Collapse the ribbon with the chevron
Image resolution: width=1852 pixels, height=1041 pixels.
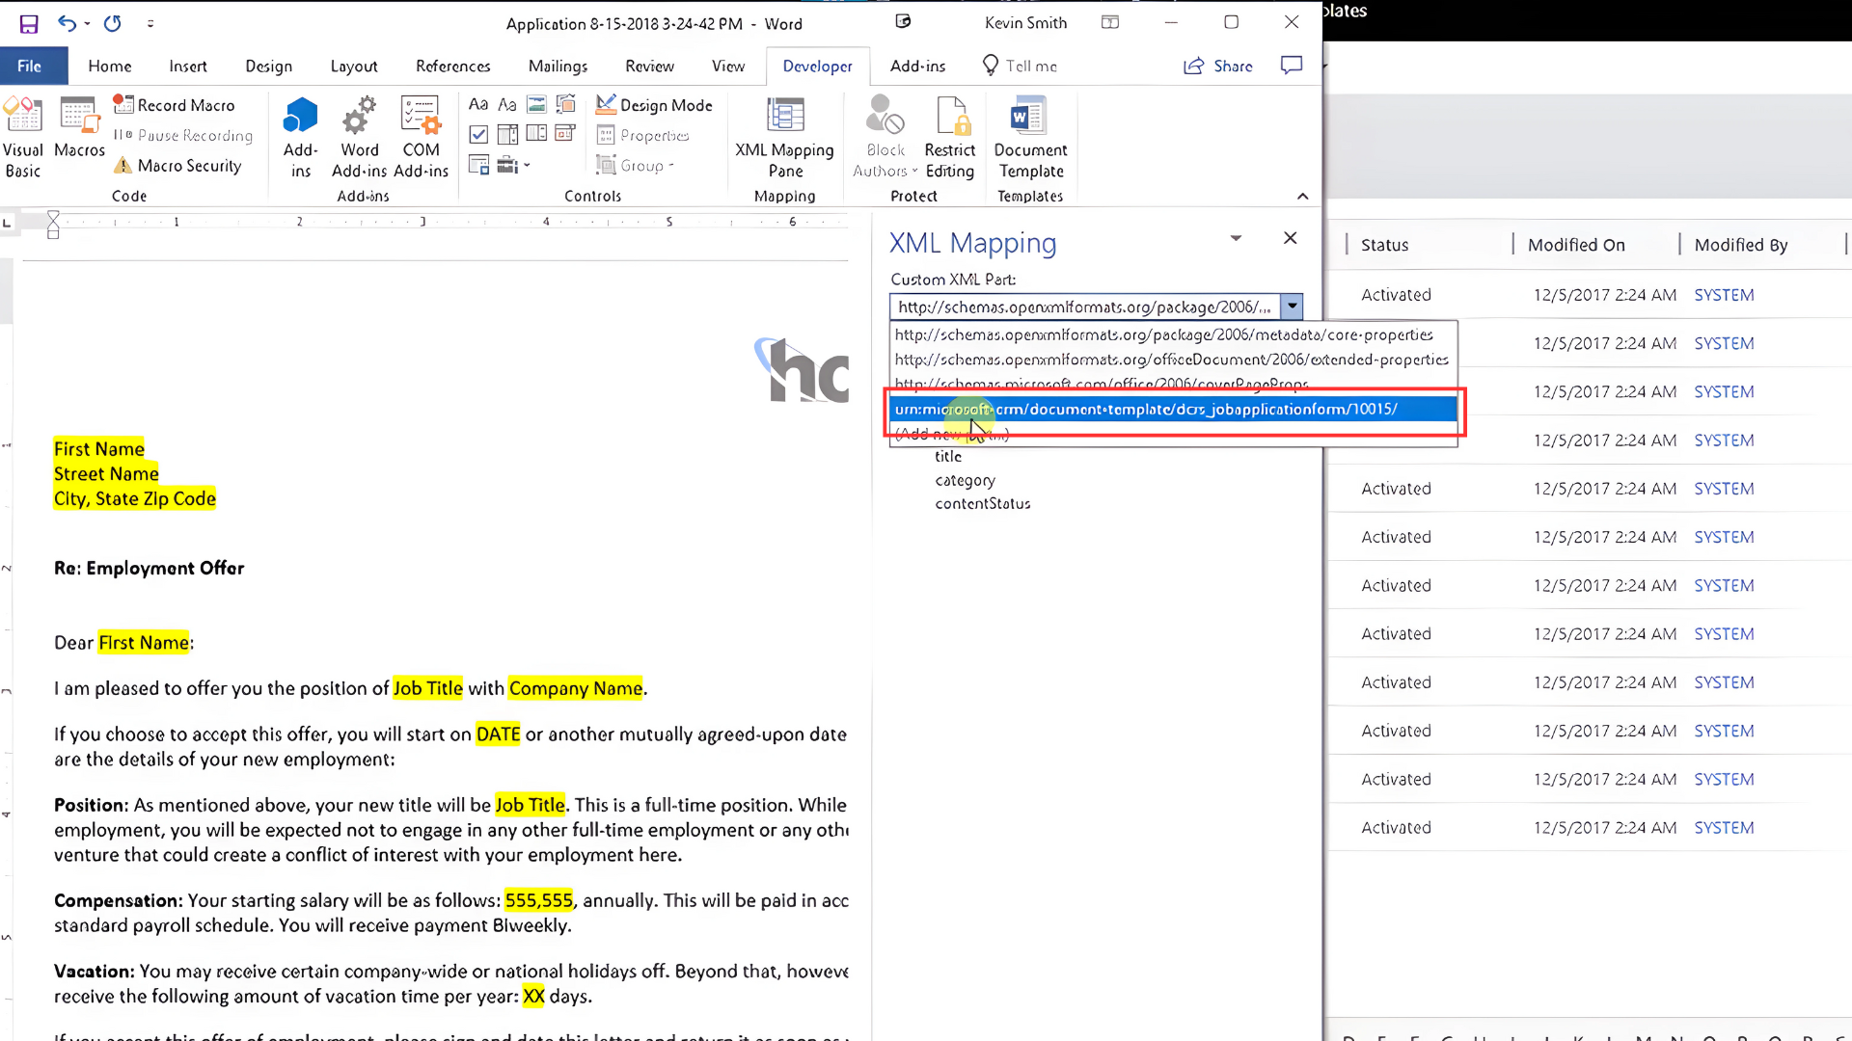[1302, 197]
